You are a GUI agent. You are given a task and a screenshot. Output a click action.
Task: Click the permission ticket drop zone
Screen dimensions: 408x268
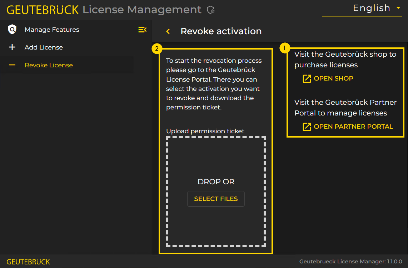point(216,191)
